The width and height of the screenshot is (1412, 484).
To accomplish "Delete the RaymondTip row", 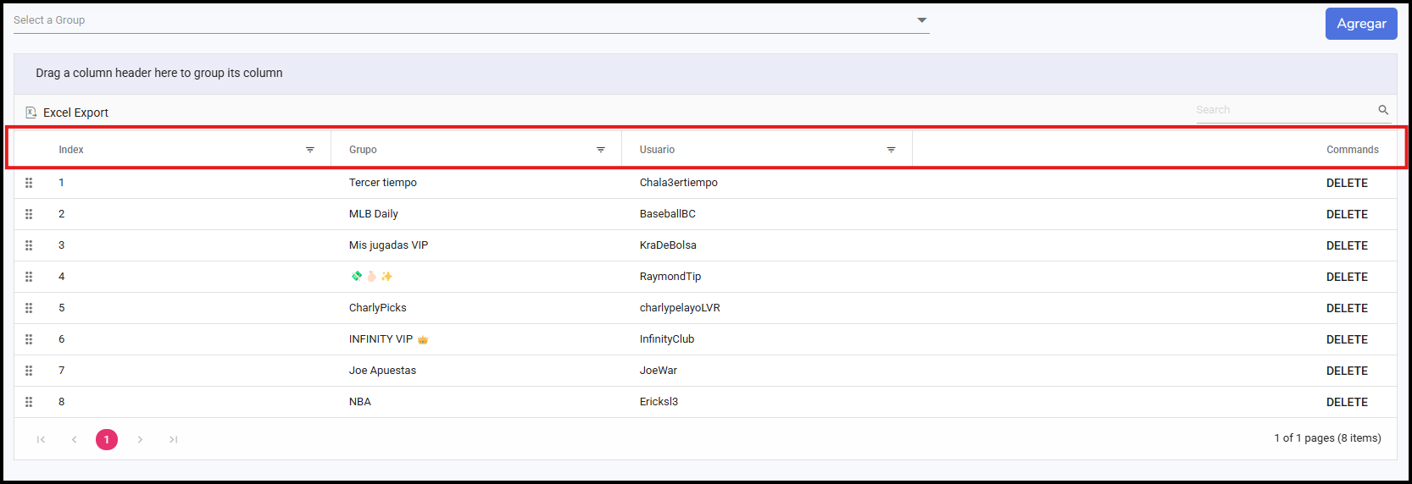I will click(1347, 277).
